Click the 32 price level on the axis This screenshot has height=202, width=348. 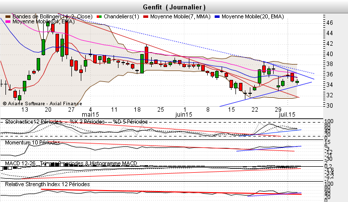point(330,95)
